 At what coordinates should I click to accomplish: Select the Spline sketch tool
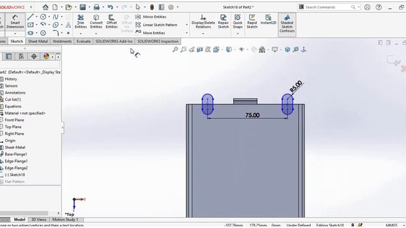(x=55, y=17)
